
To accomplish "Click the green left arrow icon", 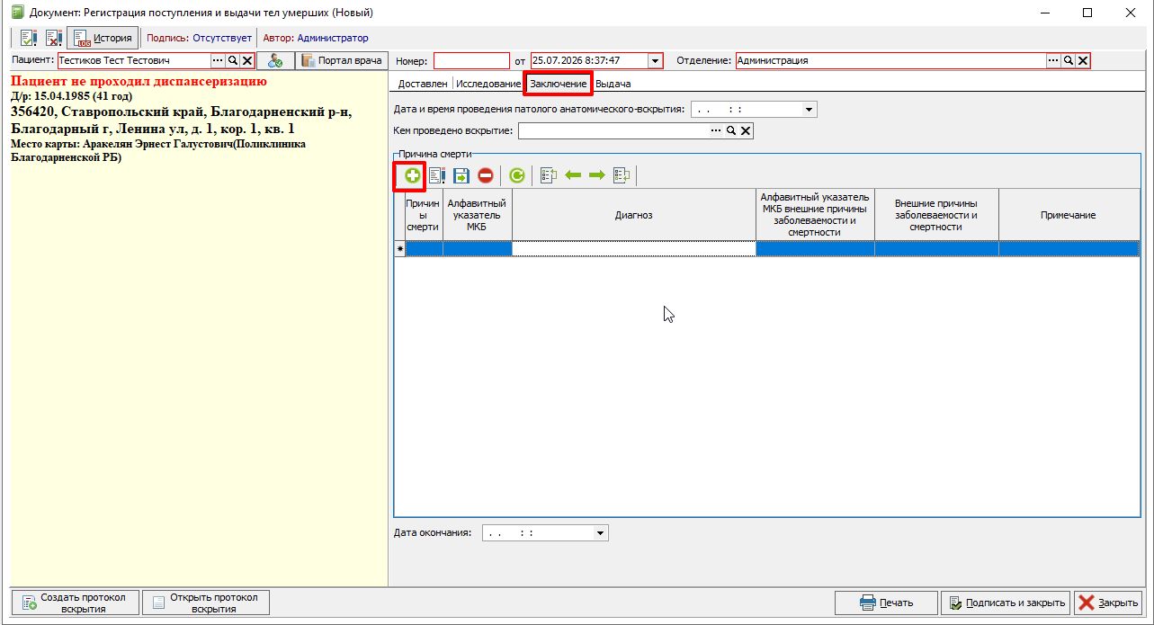I will coord(573,175).
